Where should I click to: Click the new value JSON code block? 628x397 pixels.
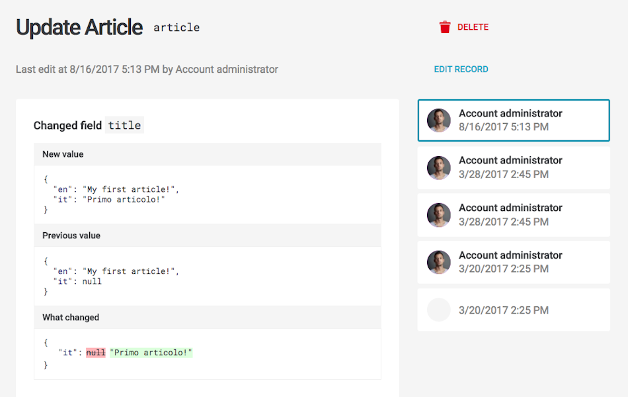tap(208, 195)
